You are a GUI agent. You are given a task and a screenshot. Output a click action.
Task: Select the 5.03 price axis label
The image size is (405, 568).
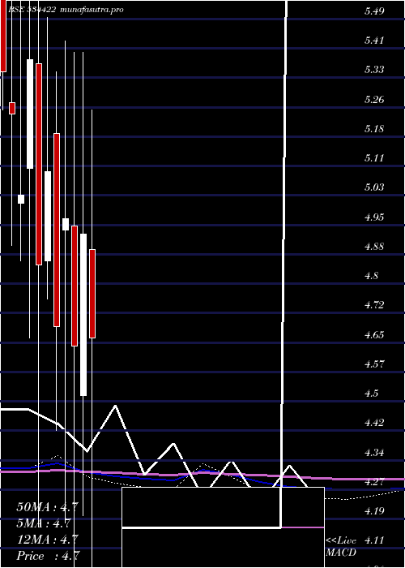coord(374,187)
